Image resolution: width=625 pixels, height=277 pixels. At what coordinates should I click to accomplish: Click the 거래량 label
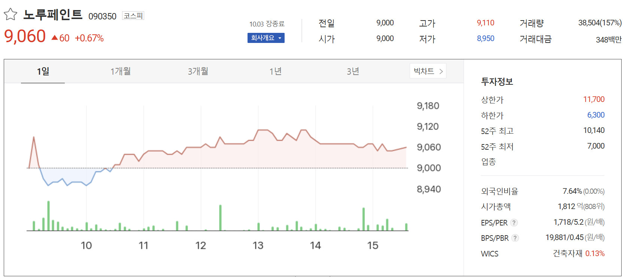(x=532, y=23)
